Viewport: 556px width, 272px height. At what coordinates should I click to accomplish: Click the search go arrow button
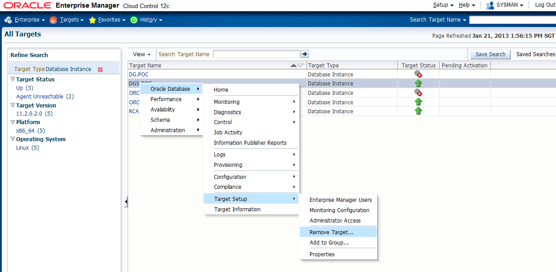tap(305, 54)
